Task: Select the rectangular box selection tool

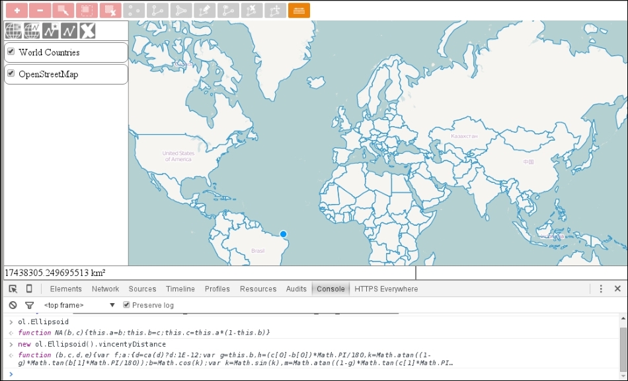Action: 85,11
